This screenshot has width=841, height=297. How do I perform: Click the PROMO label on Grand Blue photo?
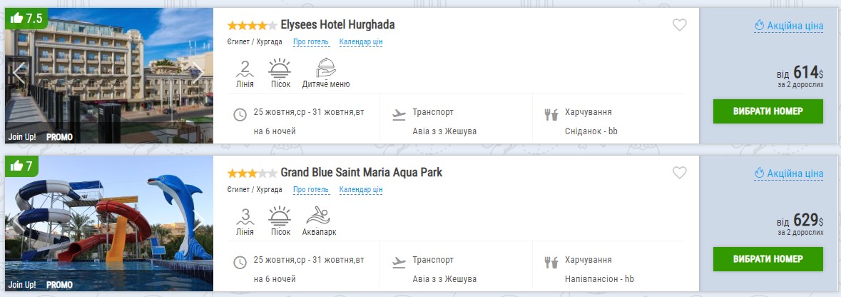(59, 285)
